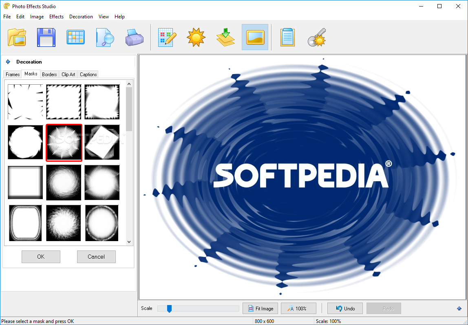Viewport: 468px width, 325px height.
Task: Select the Masks tab
Action: tap(31, 74)
